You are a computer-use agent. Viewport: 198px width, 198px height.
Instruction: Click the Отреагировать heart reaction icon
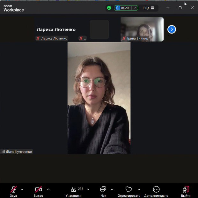click(128, 189)
